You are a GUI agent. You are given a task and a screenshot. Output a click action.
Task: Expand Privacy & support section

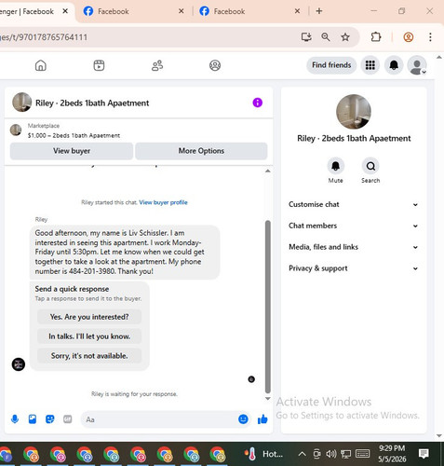coord(354,268)
